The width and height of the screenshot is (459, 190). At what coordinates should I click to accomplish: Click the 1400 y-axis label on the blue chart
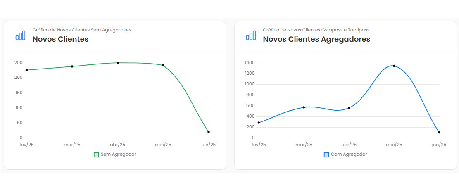click(250, 63)
